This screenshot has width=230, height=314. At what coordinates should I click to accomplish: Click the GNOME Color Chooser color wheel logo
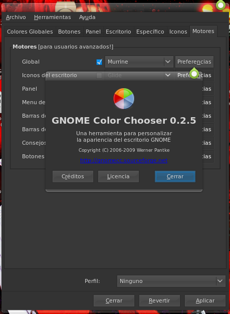click(124, 99)
